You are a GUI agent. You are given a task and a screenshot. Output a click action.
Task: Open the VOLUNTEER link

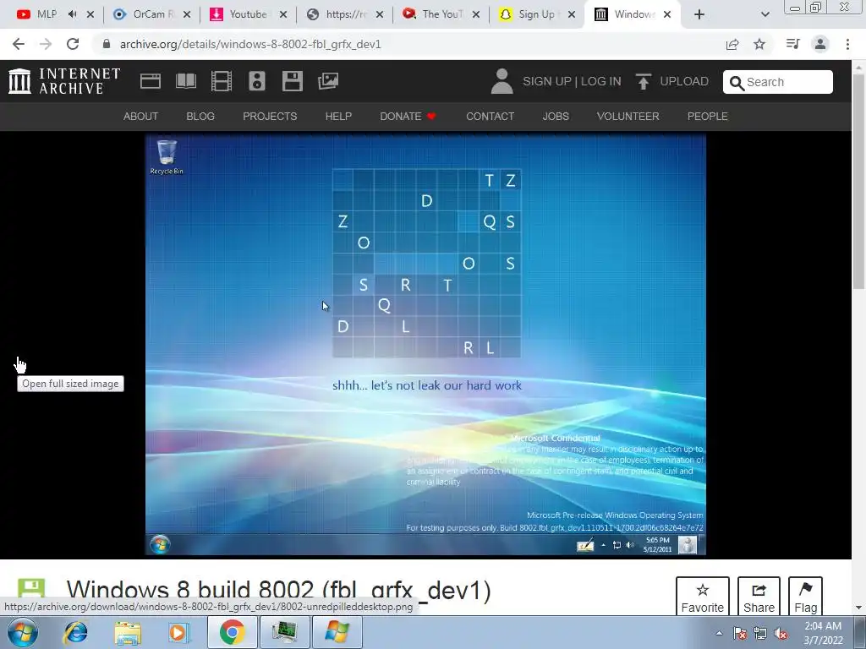[x=628, y=117]
